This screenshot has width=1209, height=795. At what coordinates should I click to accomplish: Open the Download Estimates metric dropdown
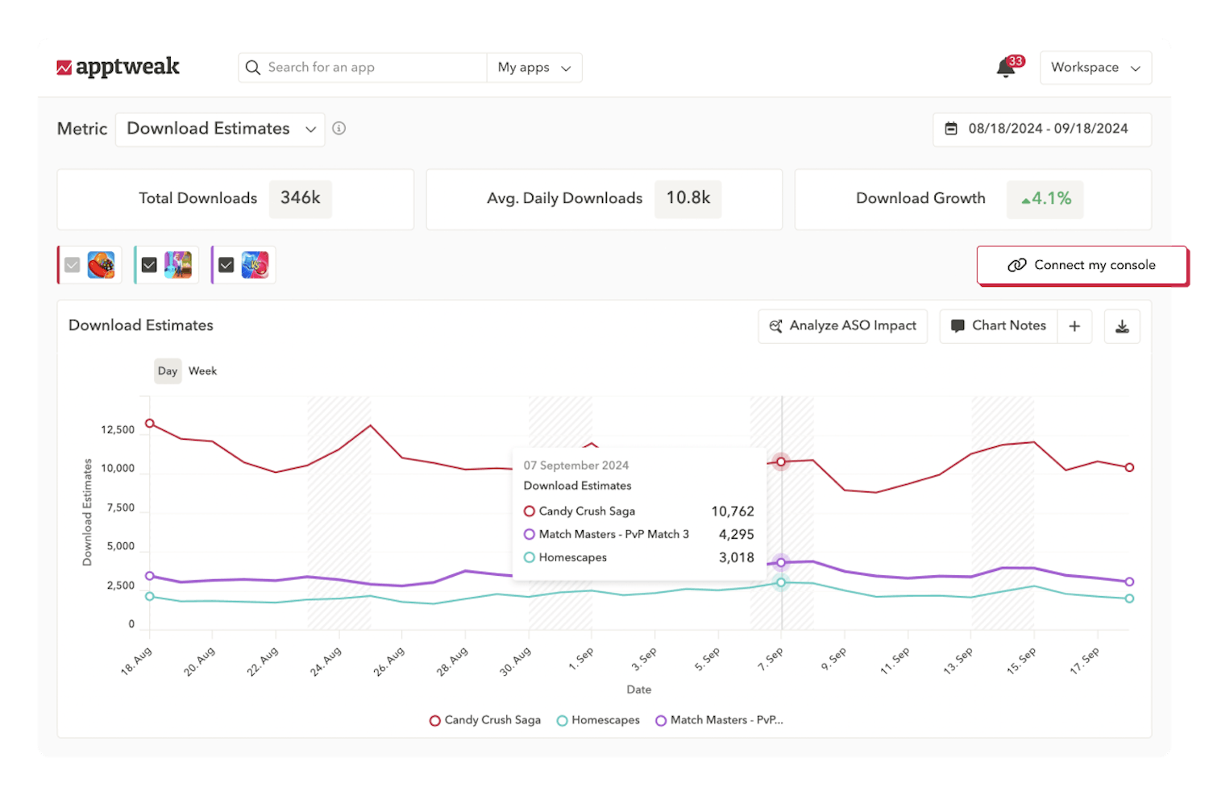point(219,129)
